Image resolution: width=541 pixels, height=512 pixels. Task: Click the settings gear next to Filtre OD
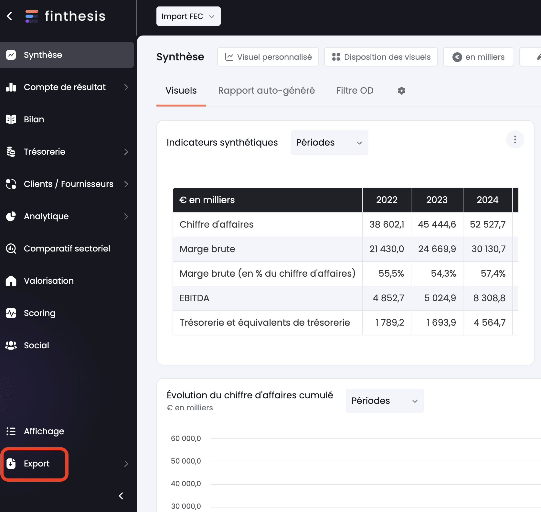pos(401,91)
